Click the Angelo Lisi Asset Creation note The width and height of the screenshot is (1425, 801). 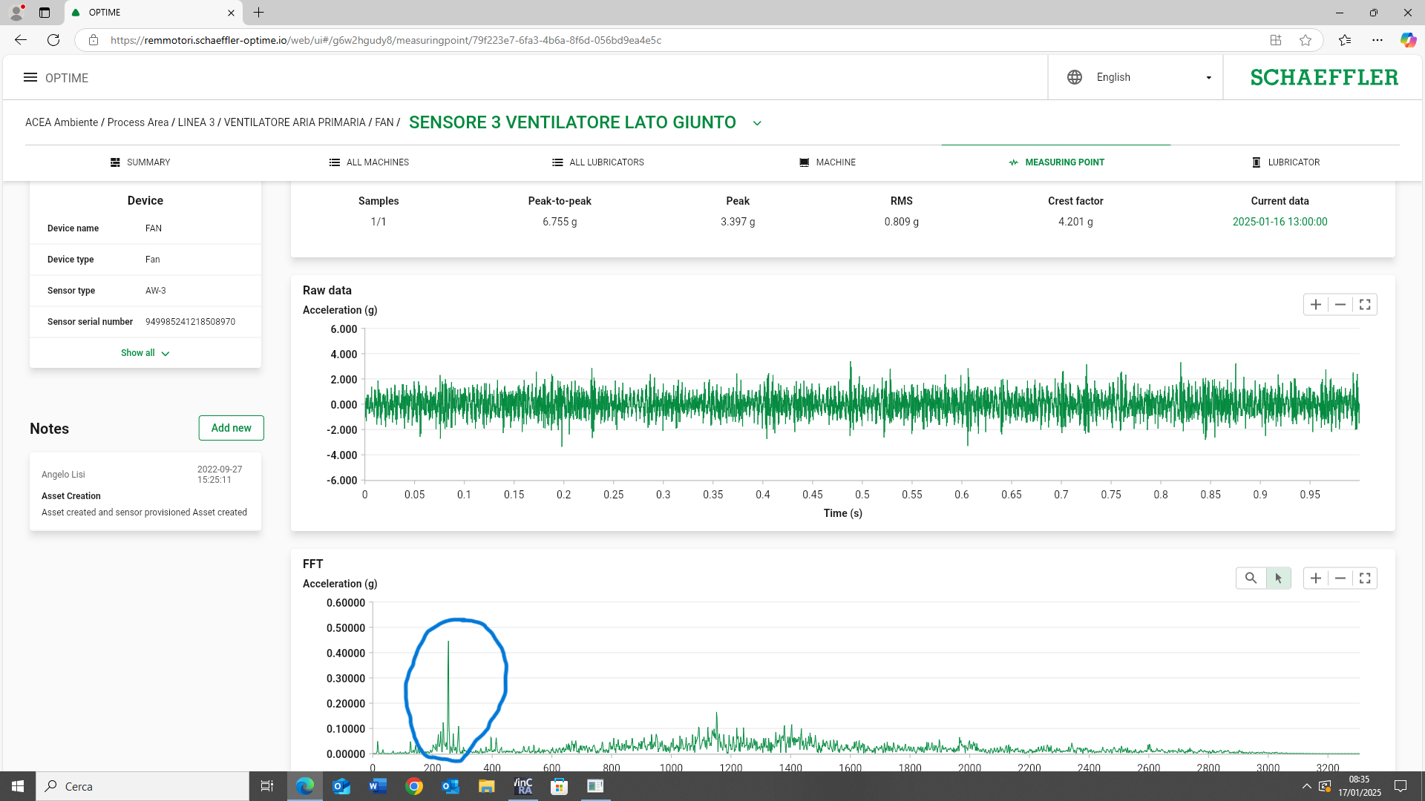(145, 492)
